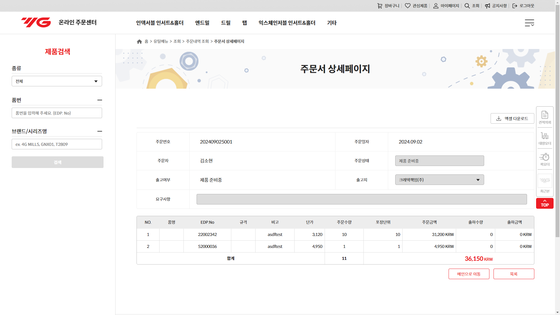Image resolution: width=560 pixels, height=315 pixels.
Task: Expand the 출고지 크레텍책임(주) dropdown
Action: [439, 180]
